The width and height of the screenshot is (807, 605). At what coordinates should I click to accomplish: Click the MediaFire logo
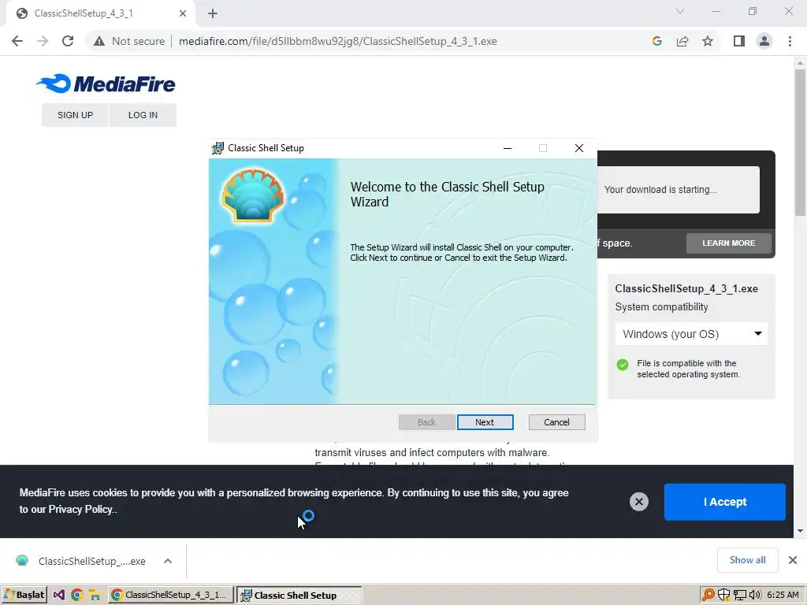(106, 84)
